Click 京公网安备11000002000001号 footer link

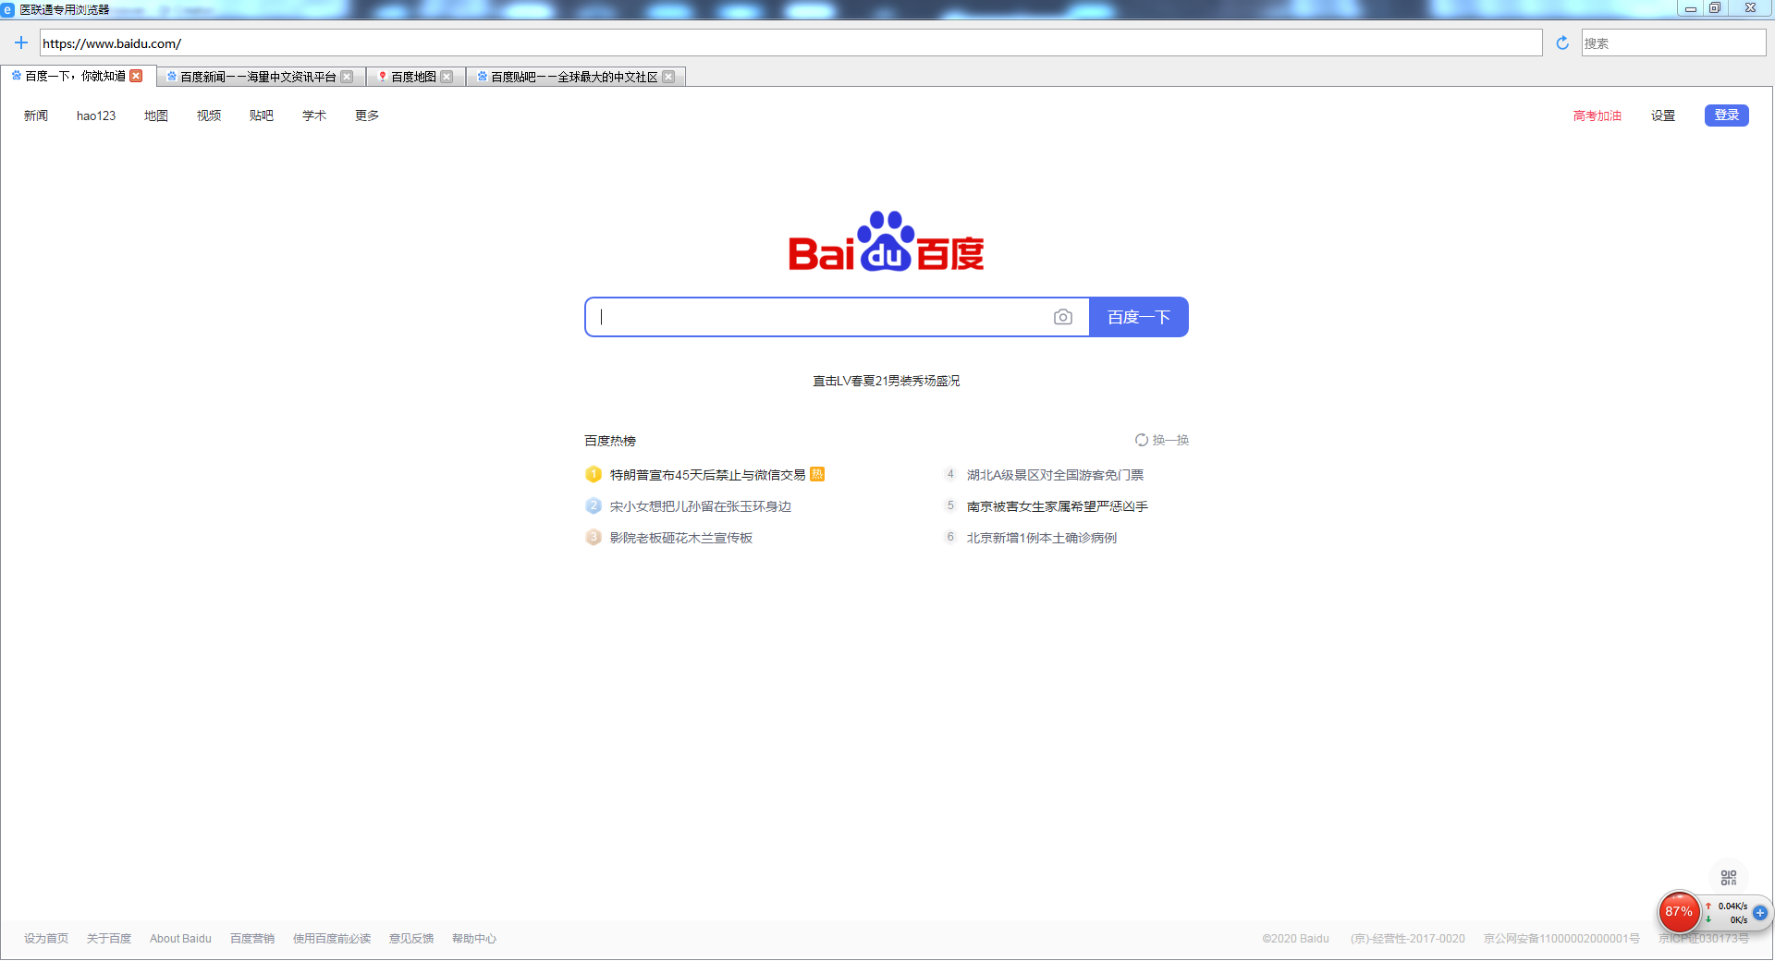coord(1561,939)
